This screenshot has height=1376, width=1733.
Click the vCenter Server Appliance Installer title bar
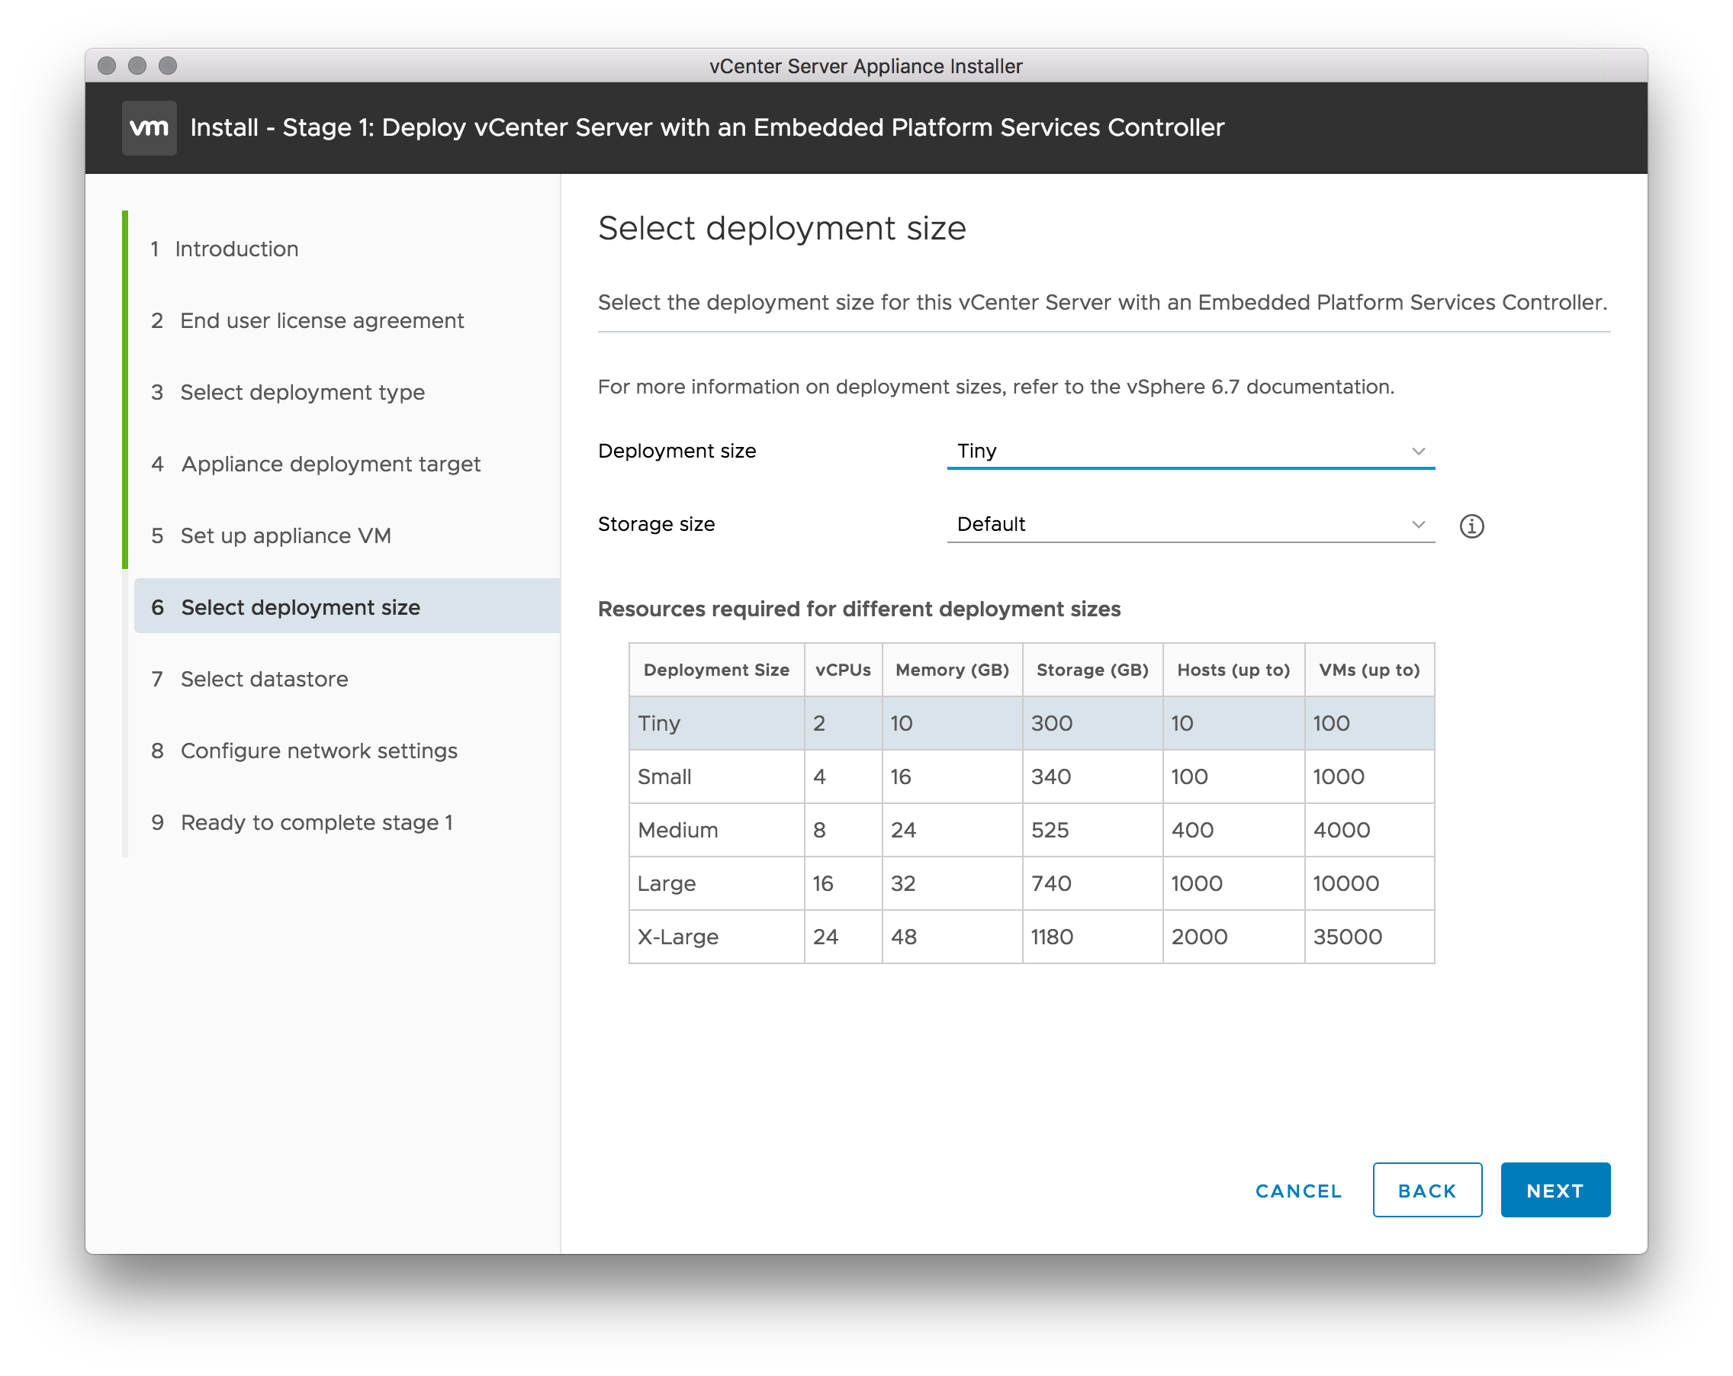click(866, 66)
